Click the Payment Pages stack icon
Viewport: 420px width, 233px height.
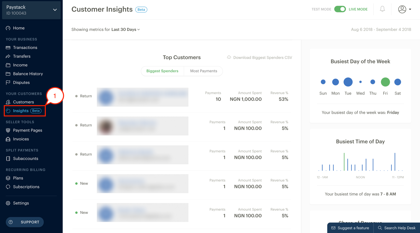(x=8, y=130)
